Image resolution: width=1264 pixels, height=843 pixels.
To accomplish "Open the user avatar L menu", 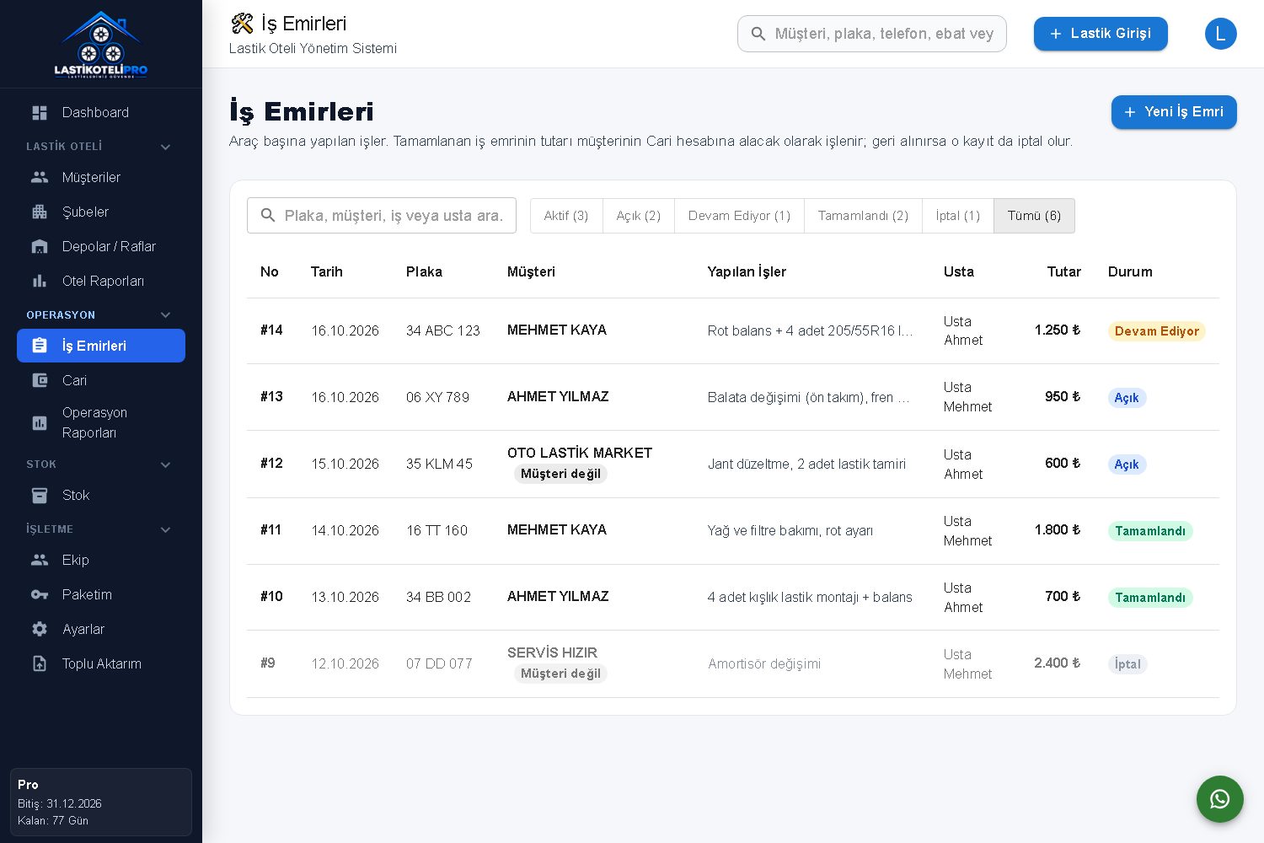I will click(x=1221, y=34).
